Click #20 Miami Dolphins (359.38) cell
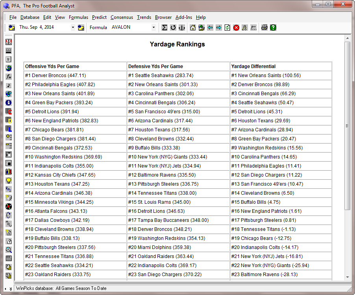Image resolution: width=355 pixels, height=295 pixels. [x=178, y=247]
